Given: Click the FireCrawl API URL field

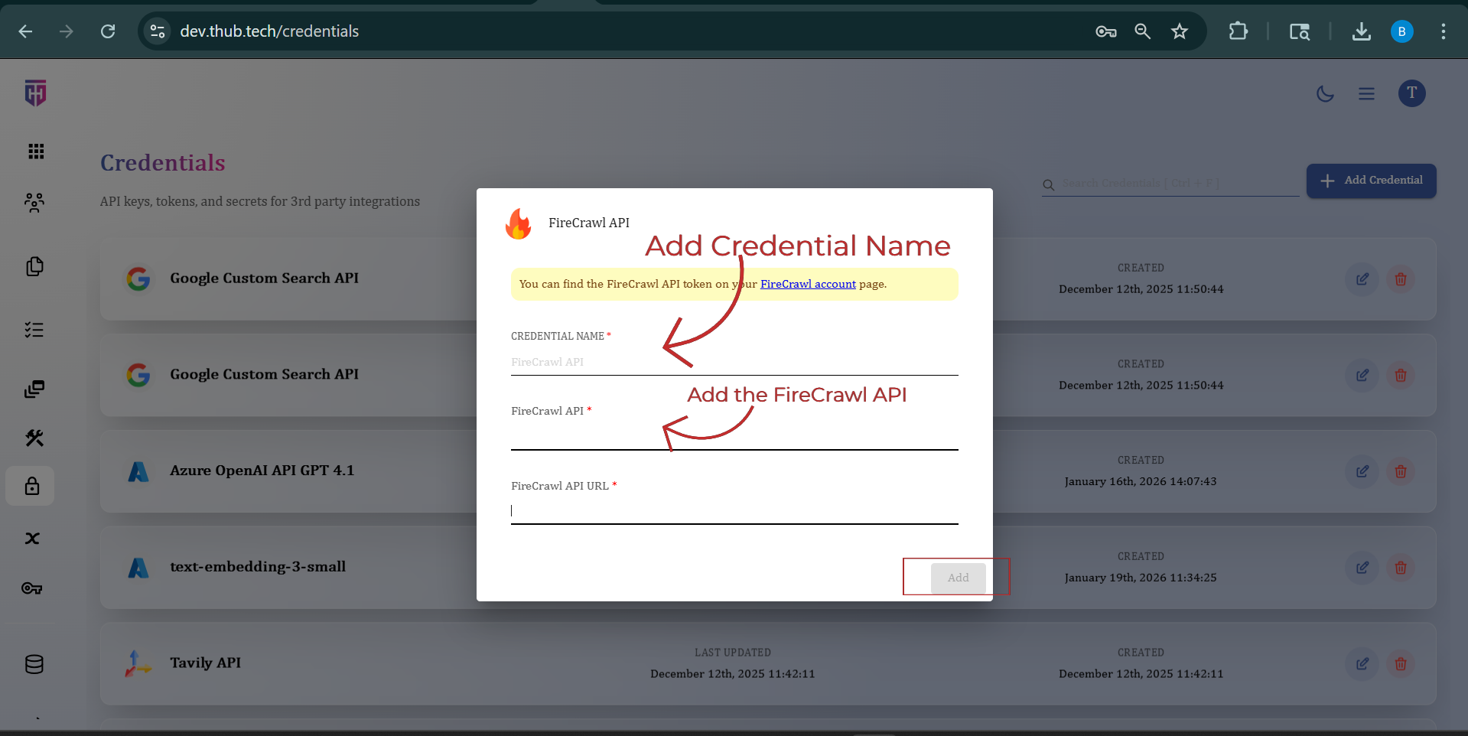Looking at the screenshot, I should click(x=734, y=510).
